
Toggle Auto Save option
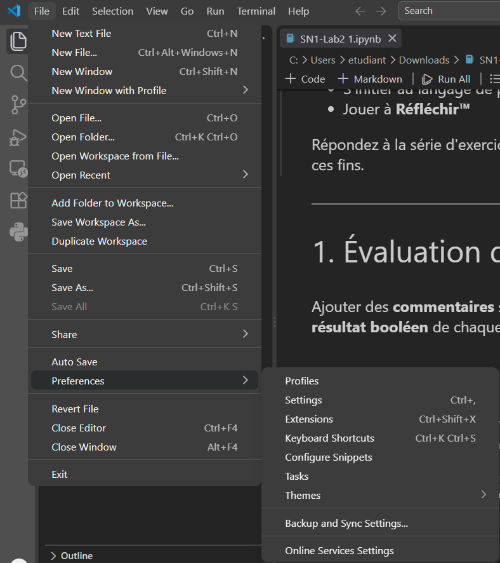(x=145, y=362)
